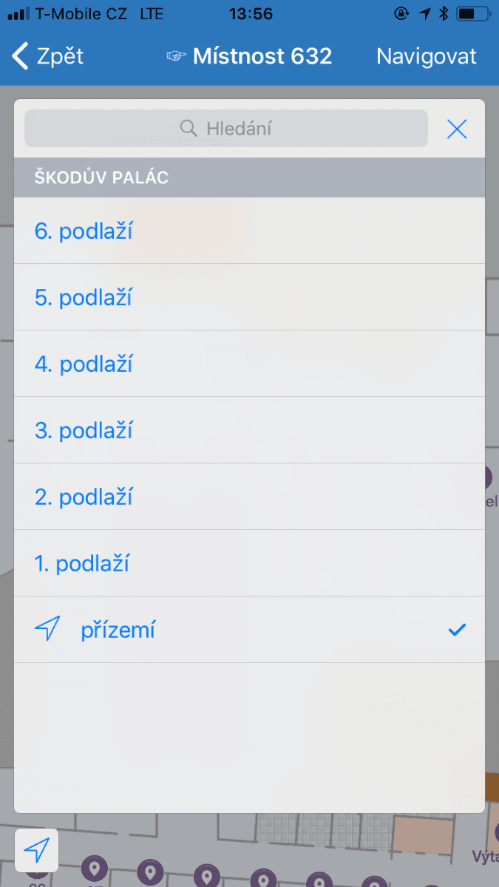Choose 5. podlaží from the floor list
Image resolution: width=499 pixels, height=887 pixels.
(x=84, y=296)
